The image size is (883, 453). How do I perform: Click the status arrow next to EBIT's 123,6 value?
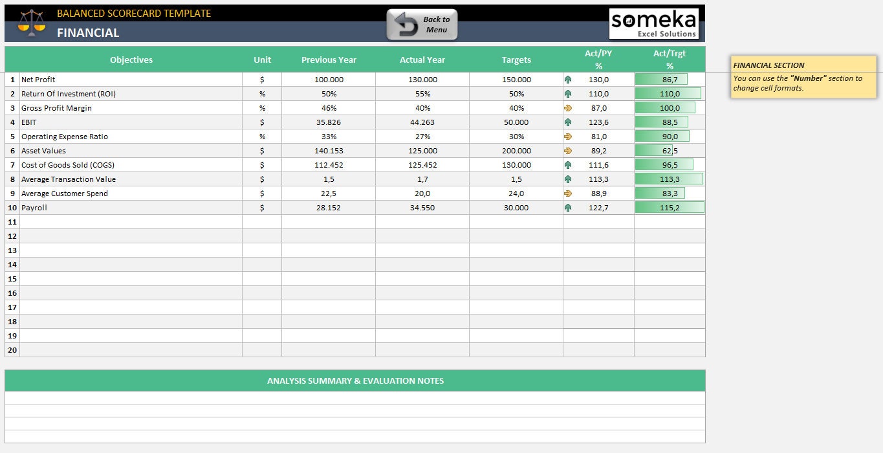567,122
